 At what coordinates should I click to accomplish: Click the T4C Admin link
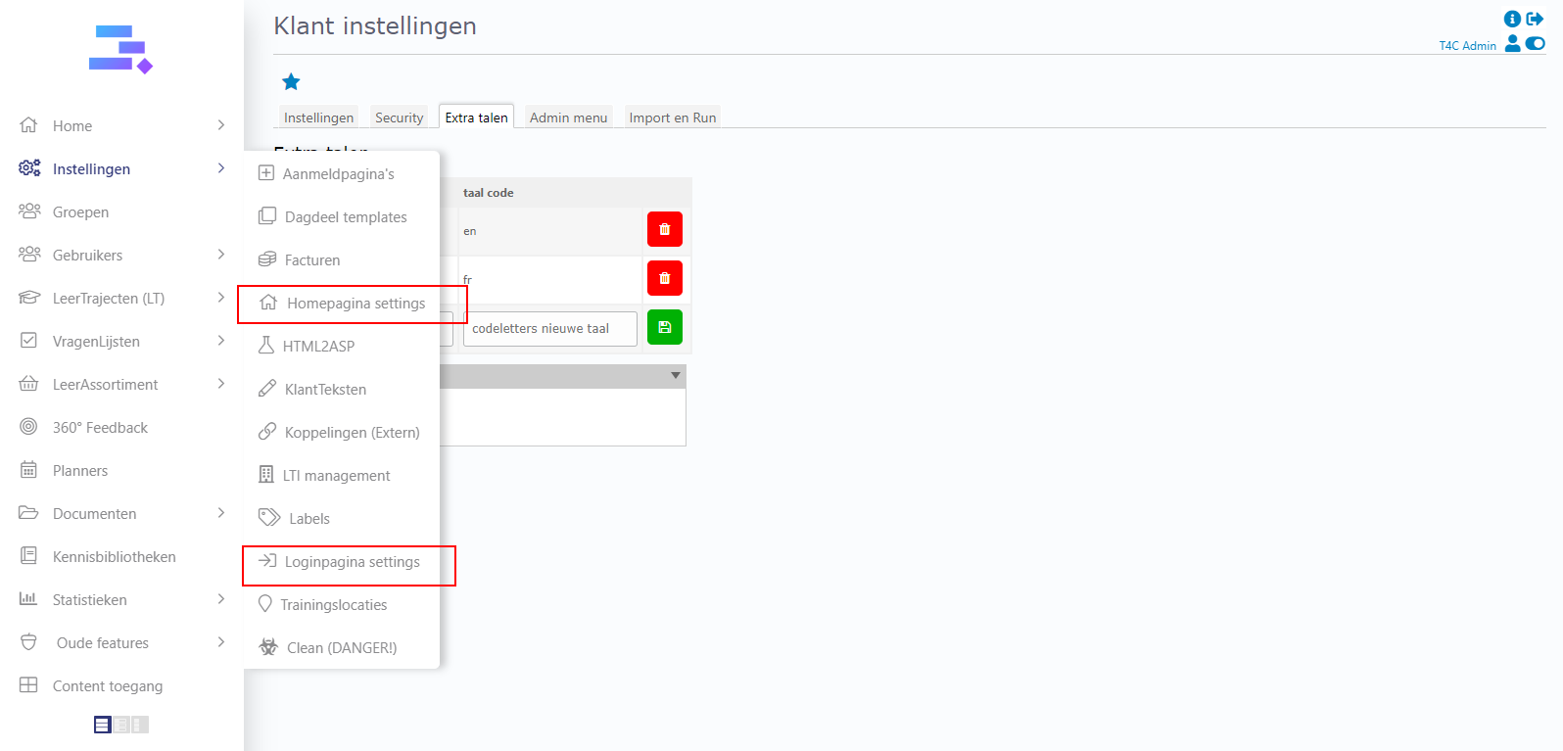1467,46
